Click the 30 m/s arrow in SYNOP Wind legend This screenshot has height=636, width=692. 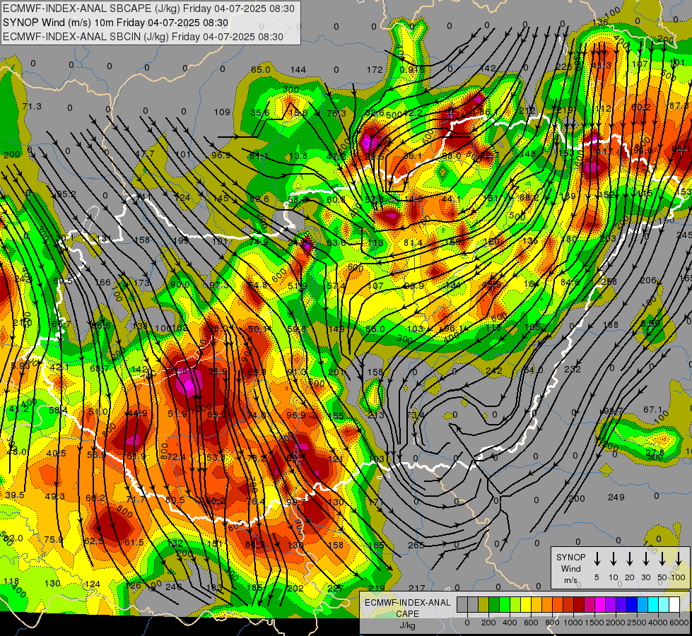[x=645, y=558]
